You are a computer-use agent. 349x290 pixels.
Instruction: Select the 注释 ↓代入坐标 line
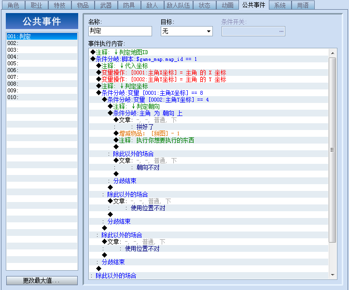click(x=209, y=66)
